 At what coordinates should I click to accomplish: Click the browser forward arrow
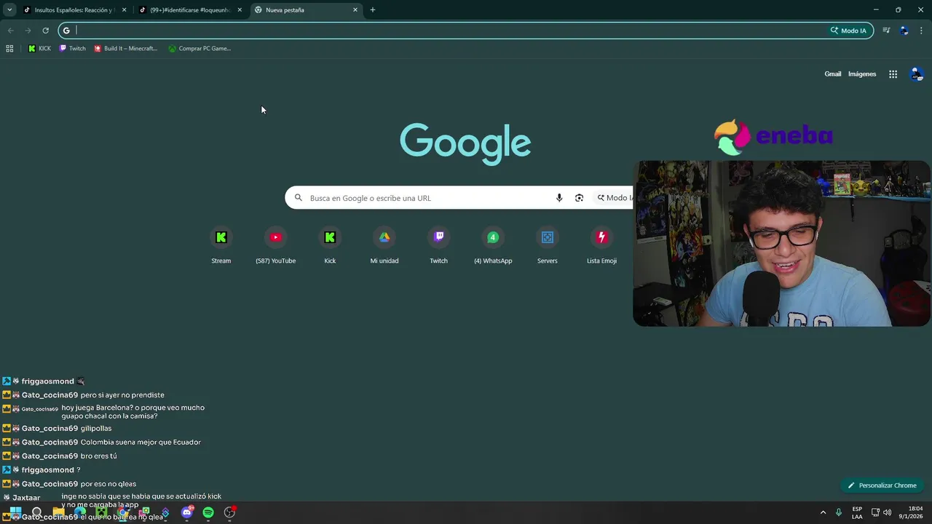point(28,31)
